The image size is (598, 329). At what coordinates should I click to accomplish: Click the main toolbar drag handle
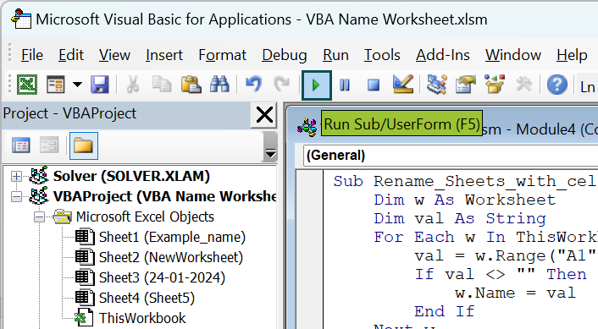coord(10,85)
